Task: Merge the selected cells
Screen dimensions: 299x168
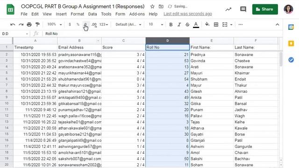Action: 225,25
